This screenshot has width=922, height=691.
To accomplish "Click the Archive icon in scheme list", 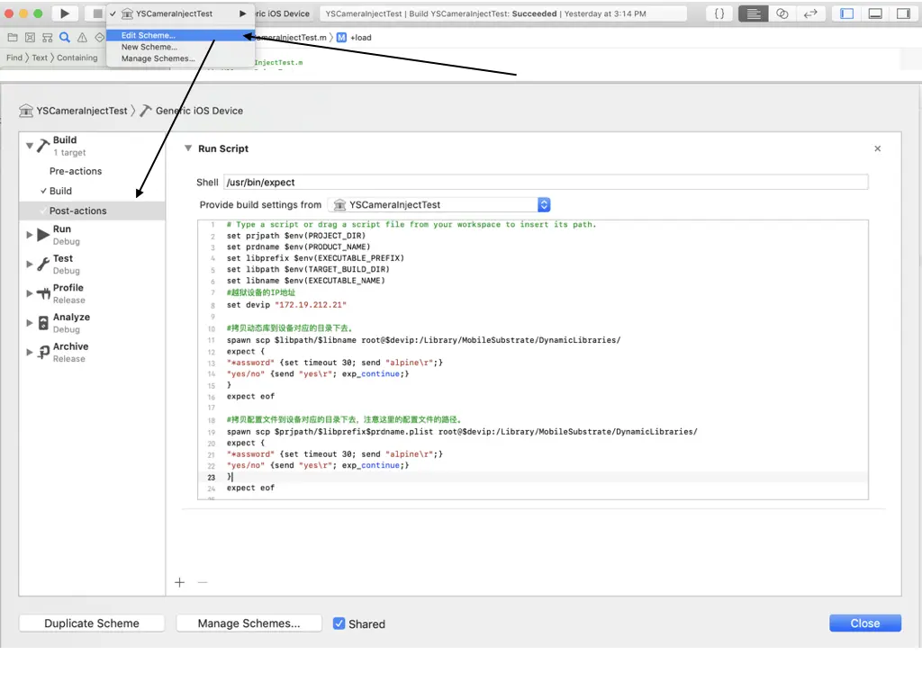I will 43,352.
